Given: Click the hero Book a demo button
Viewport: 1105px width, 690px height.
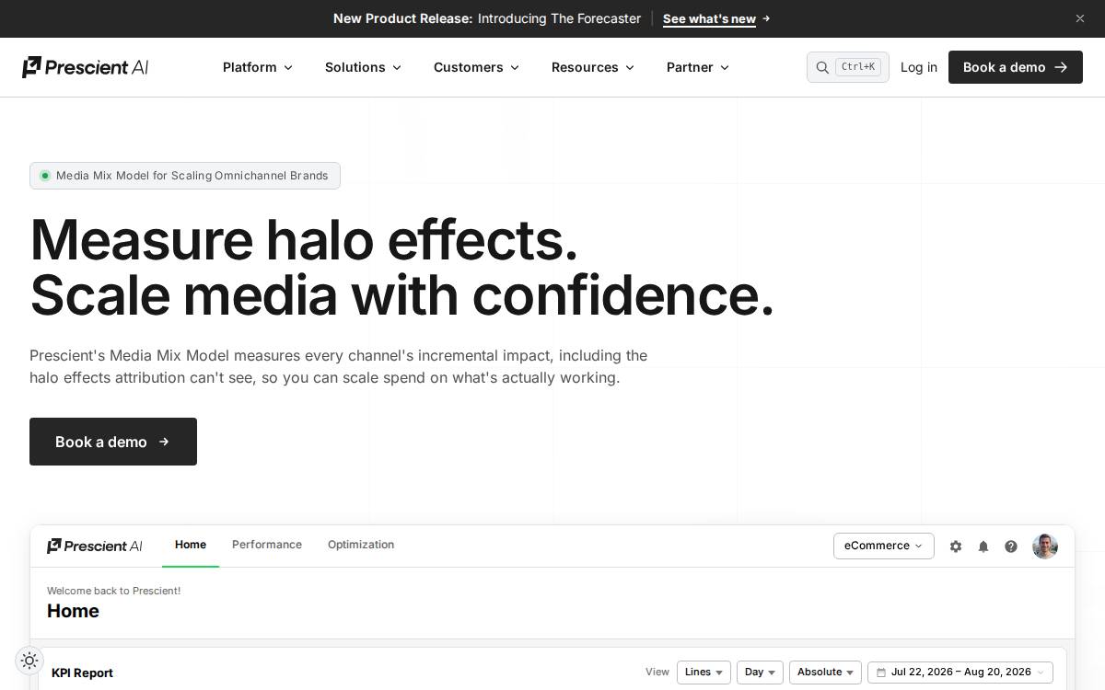Looking at the screenshot, I should (113, 442).
